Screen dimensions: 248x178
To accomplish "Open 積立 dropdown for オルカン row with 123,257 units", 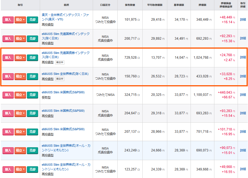I will pyautogui.click(x=20, y=170).
